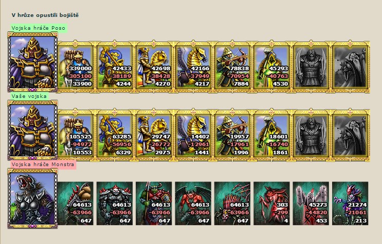Image resolution: width=382 pixels, height=244 pixels.
Task: Select your golden knight unit with 63285
Action: point(115,135)
